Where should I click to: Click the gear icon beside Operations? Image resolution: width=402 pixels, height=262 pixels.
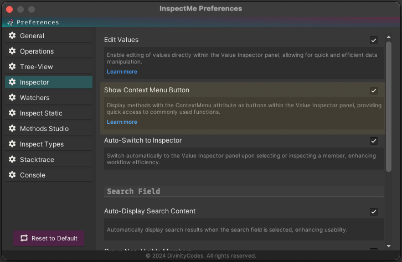click(x=12, y=51)
